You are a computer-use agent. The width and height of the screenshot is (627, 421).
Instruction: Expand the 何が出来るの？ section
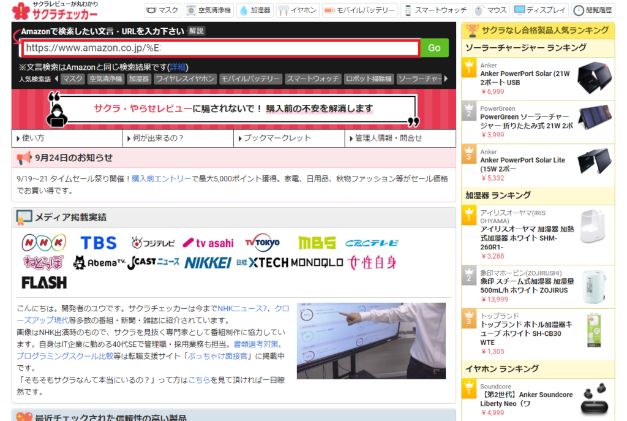coord(178,138)
